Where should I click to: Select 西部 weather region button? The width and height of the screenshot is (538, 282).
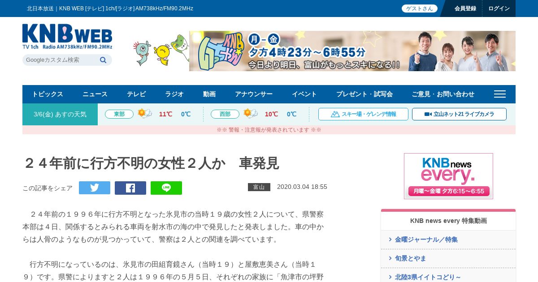225,114
